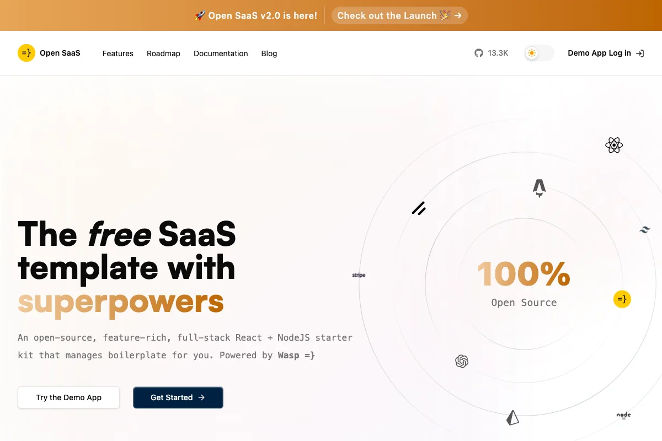
Task: Click Try the Demo App
Action: pos(68,397)
